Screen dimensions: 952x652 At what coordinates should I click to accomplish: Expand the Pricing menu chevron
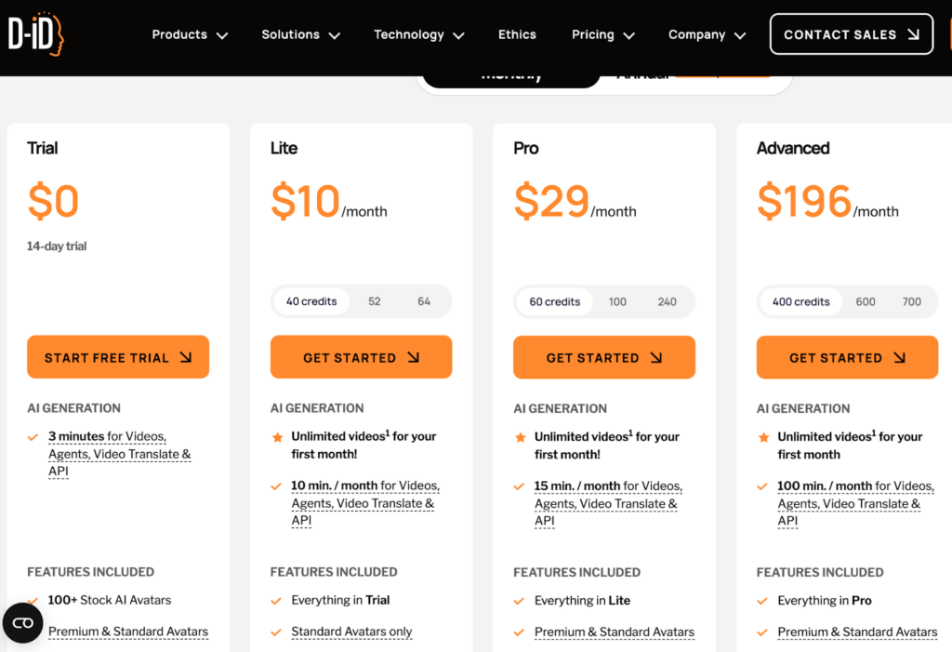pos(629,36)
